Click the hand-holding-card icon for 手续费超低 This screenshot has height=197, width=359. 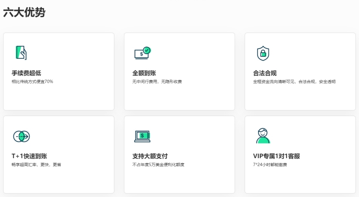[x=21, y=53]
